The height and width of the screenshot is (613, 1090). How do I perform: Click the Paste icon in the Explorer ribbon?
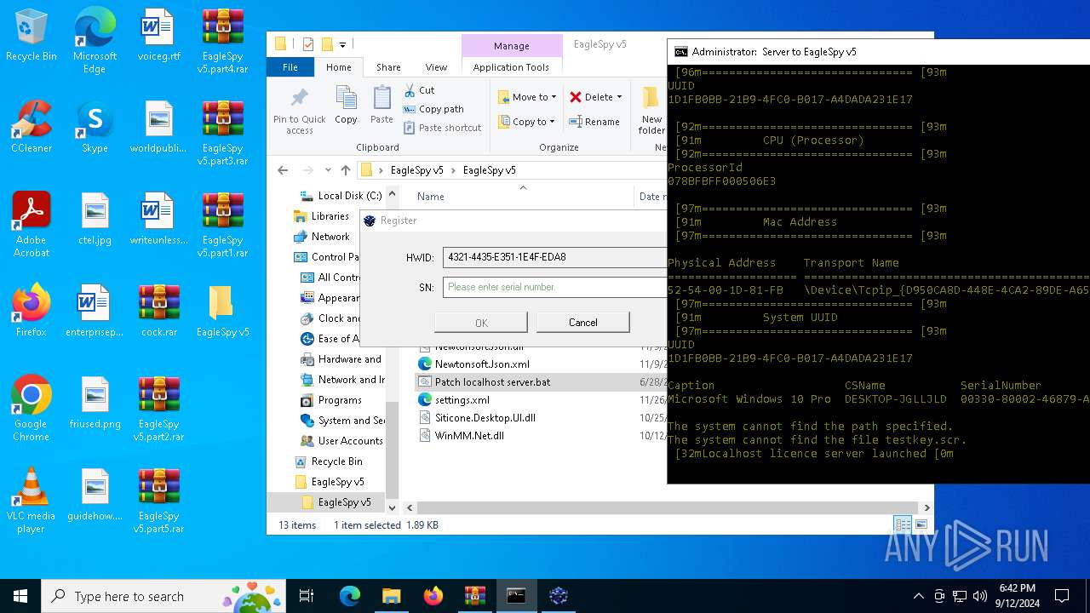(x=381, y=106)
